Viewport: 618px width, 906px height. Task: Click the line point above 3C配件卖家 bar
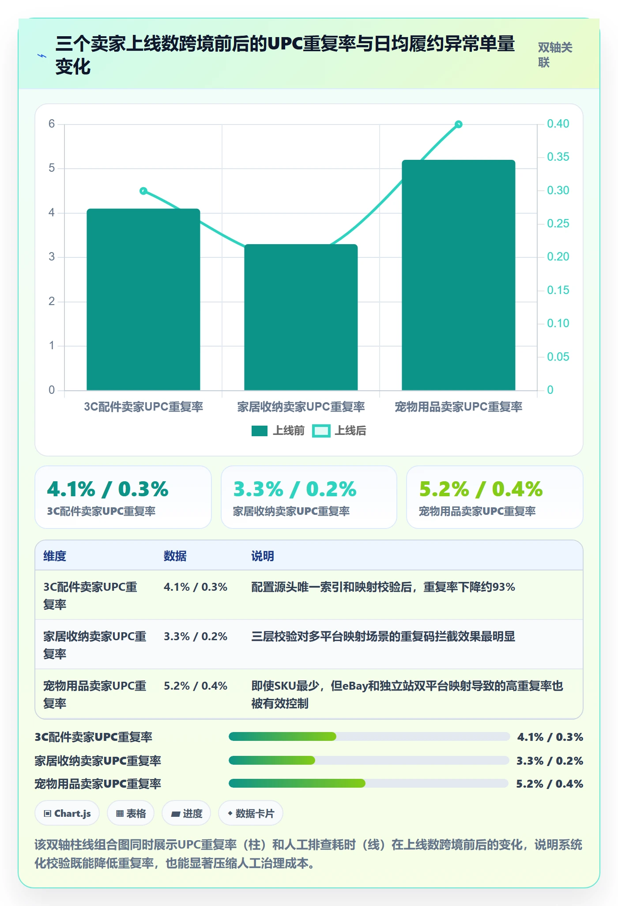point(143,191)
